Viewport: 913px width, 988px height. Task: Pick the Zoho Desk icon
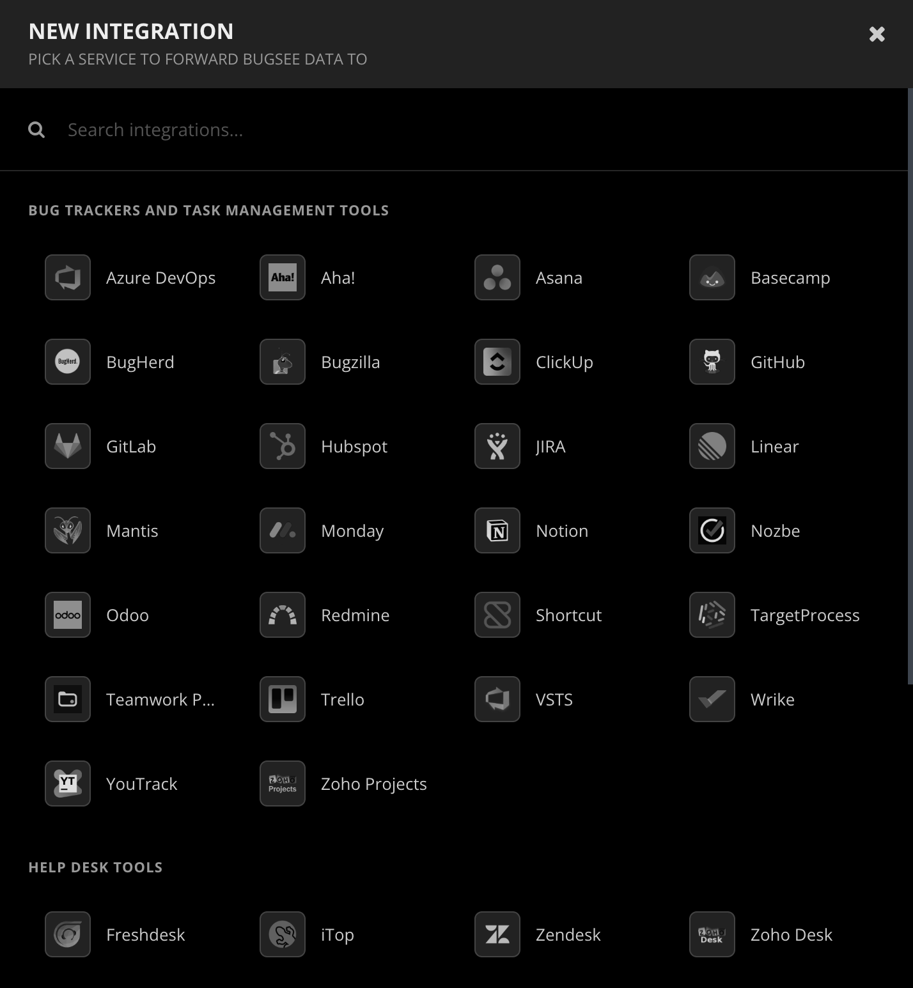(x=712, y=934)
